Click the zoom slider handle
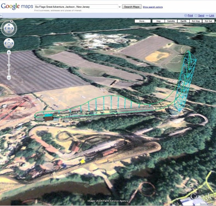 [9, 65]
